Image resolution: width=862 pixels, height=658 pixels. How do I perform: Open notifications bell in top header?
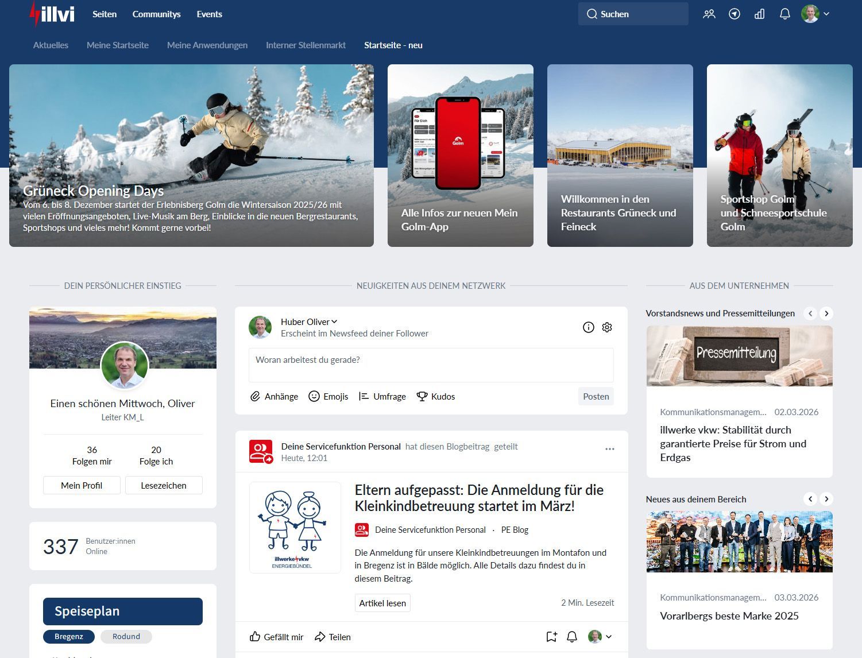point(785,14)
